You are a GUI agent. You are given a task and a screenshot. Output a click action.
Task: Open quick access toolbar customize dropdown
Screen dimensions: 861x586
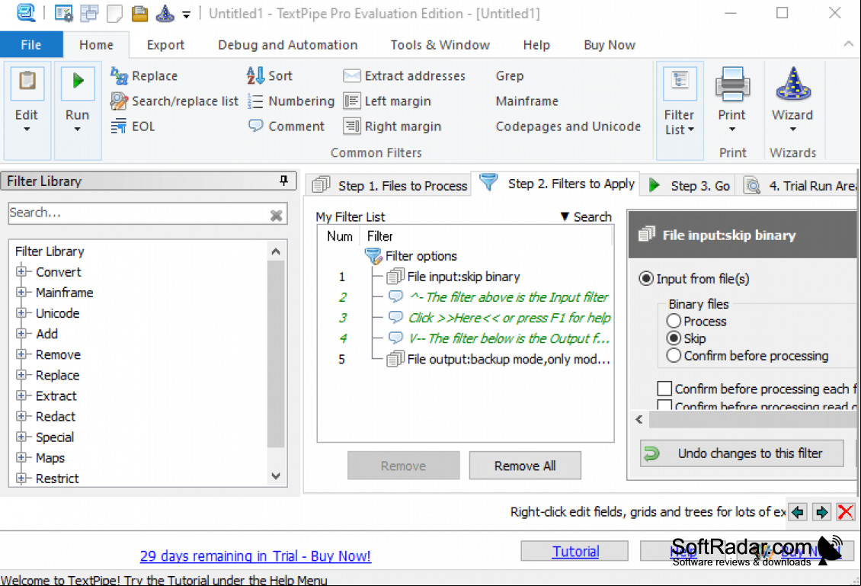point(187,14)
